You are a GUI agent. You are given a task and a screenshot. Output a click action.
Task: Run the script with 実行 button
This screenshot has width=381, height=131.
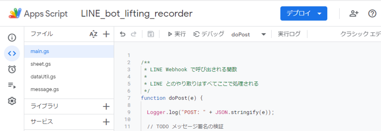[177, 34]
